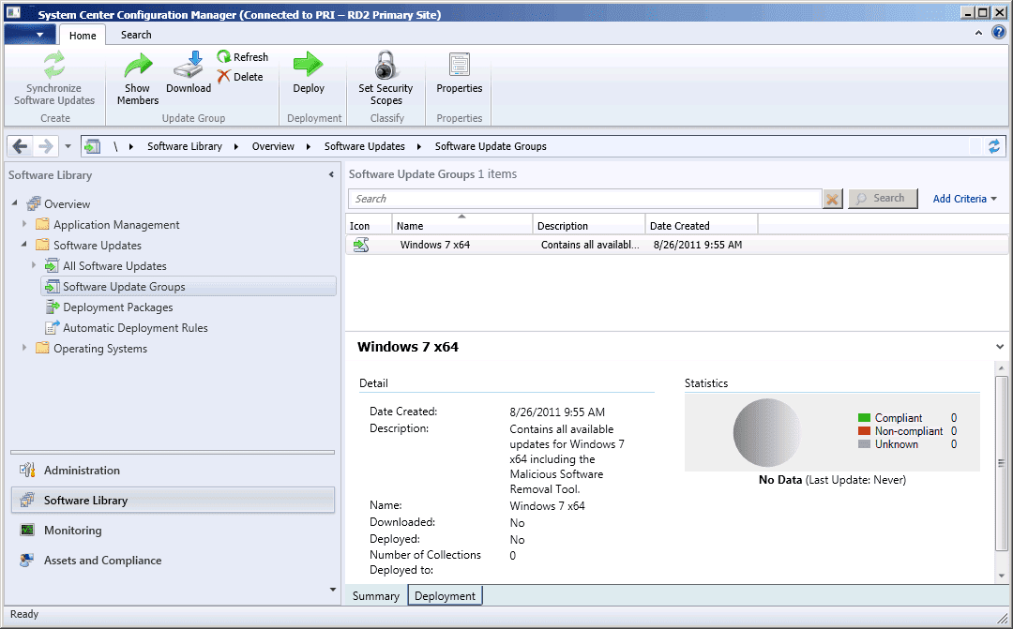Click the scroll down arrow in details pane
Screen dimensions: 1013x629
point(1002,577)
